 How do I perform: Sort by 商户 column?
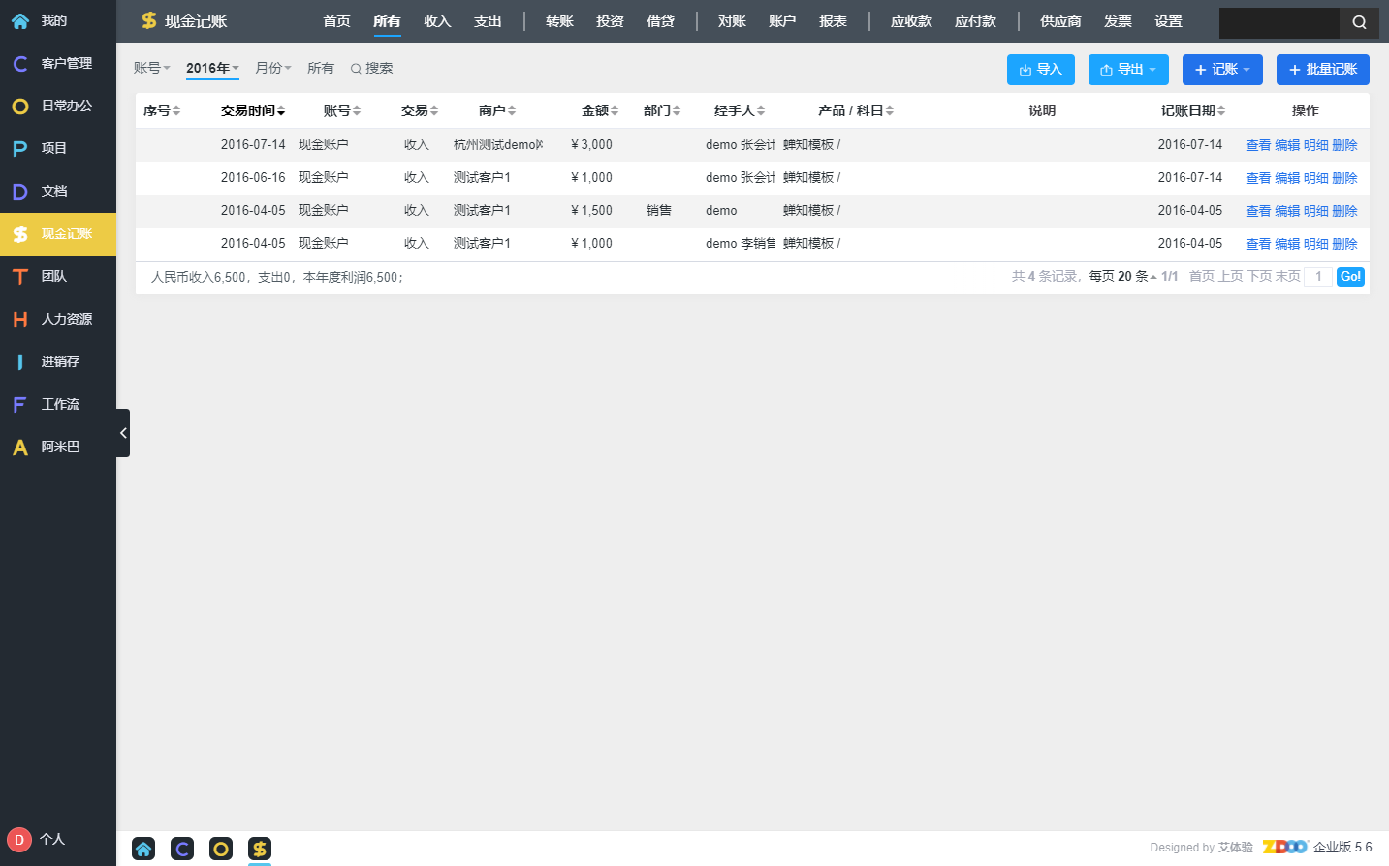coord(497,110)
